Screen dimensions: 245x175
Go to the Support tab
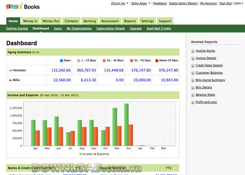pyautogui.click(x=165, y=21)
